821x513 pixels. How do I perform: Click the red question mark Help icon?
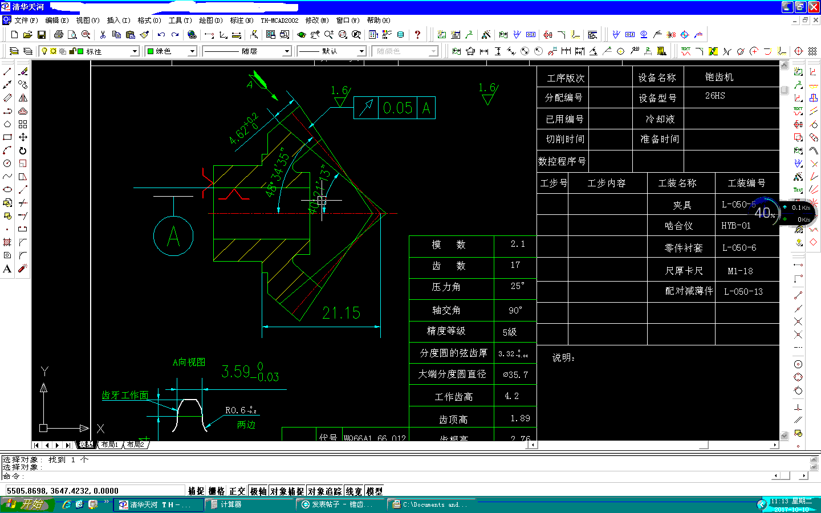(417, 35)
